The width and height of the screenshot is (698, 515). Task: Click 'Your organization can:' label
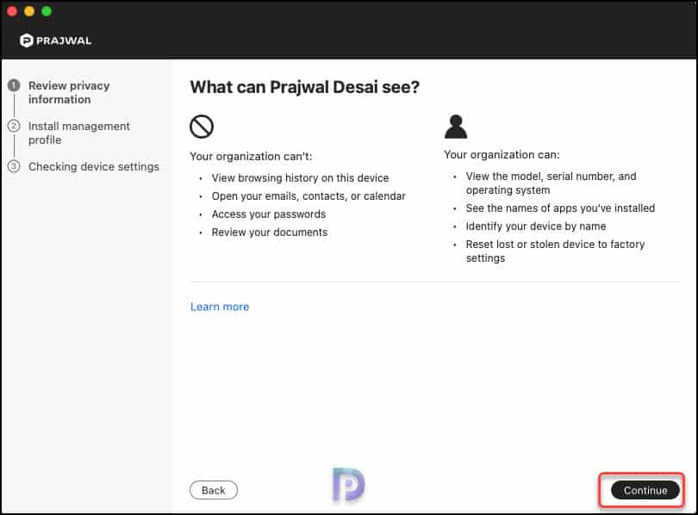pyautogui.click(x=502, y=155)
